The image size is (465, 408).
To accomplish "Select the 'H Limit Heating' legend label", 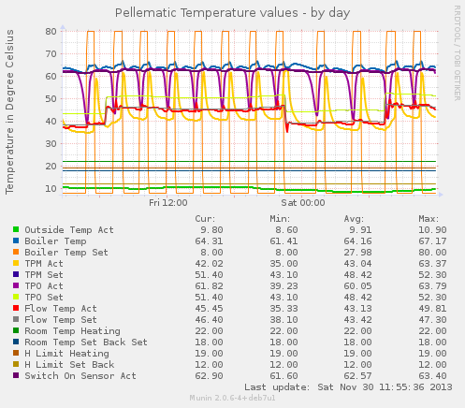I will click(x=67, y=354).
